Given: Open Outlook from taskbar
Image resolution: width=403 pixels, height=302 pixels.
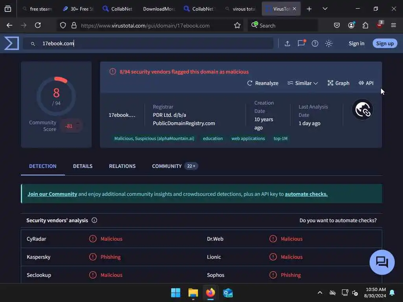Looking at the screenshot, I should pos(228,293).
